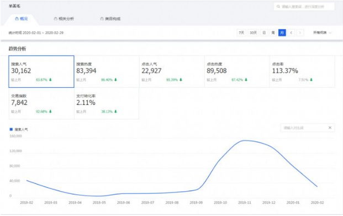Image resolution: width=343 pixels, height=216 pixels.
Task: Clear compare keyword with the X icon
Action: 330,128
